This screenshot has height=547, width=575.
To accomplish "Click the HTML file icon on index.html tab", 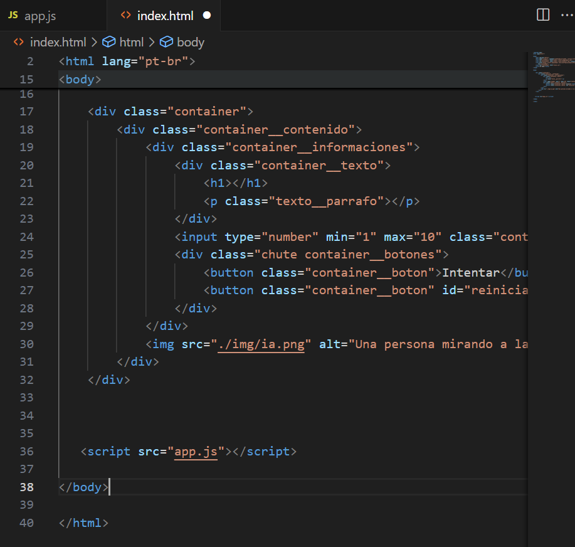I will point(126,15).
